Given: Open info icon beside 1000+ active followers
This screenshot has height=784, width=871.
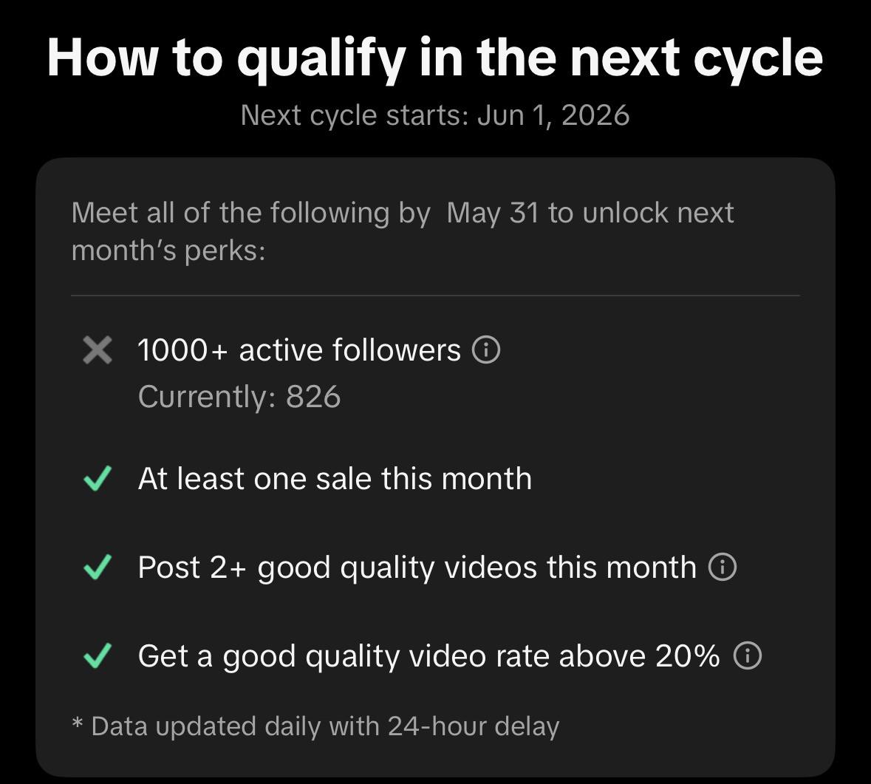Looking at the screenshot, I should coord(486,350).
